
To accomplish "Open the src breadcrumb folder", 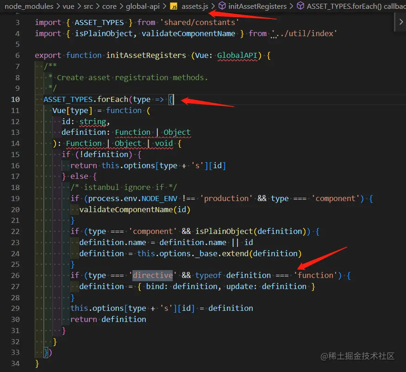I will pyautogui.click(x=88, y=6).
